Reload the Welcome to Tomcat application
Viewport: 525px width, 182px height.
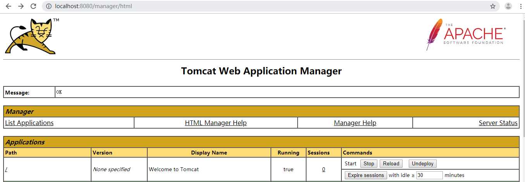pyautogui.click(x=391, y=164)
